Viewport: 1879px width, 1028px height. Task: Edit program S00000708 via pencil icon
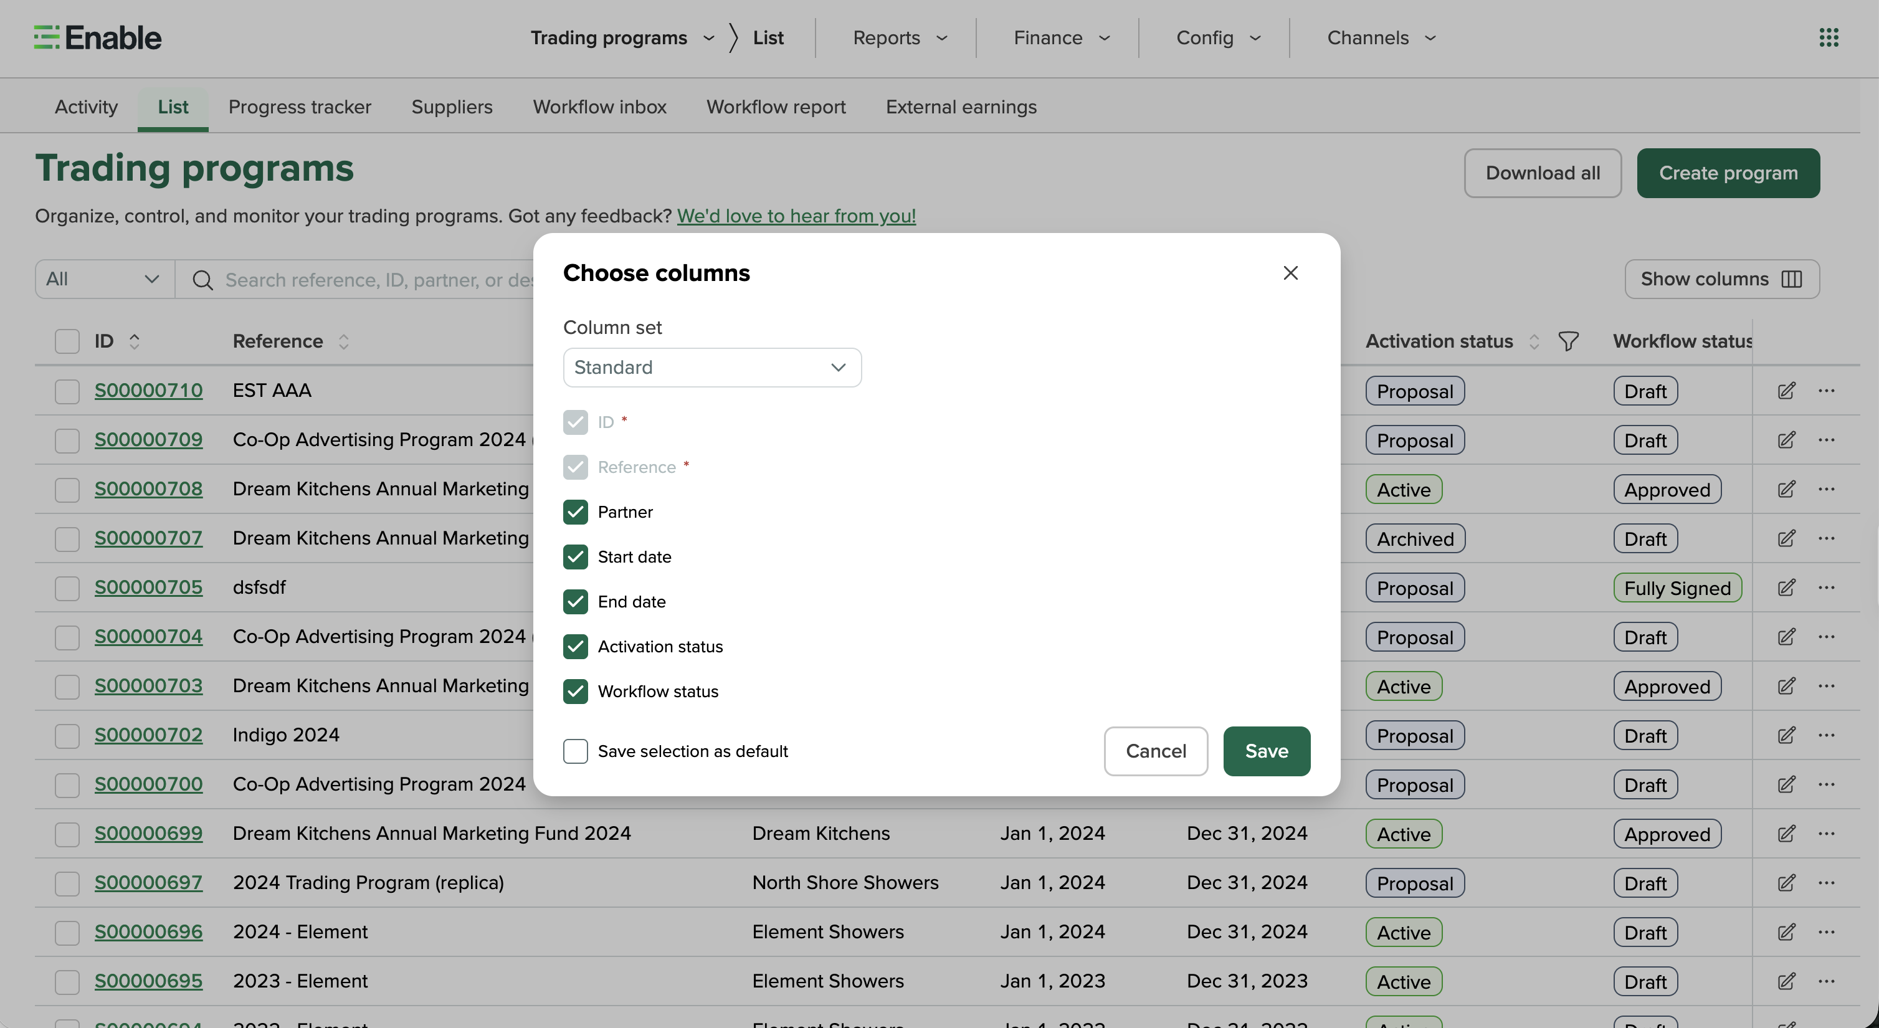click(x=1786, y=489)
